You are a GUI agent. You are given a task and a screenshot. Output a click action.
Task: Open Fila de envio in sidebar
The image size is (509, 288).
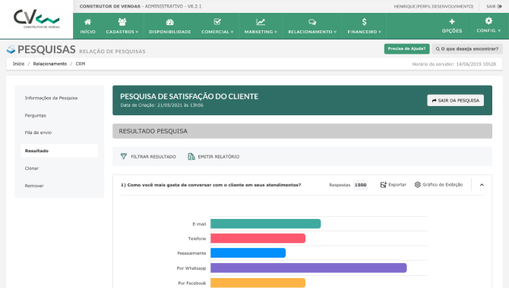click(38, 133)
